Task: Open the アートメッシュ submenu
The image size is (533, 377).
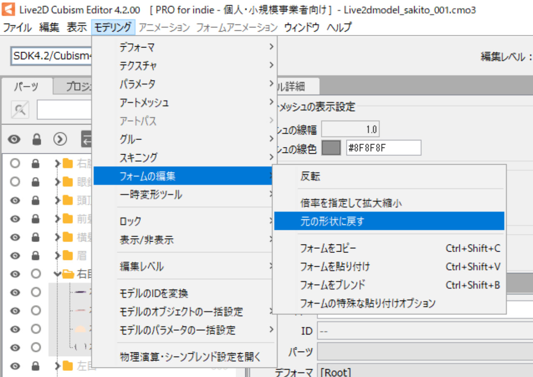Action: point(184,102)
